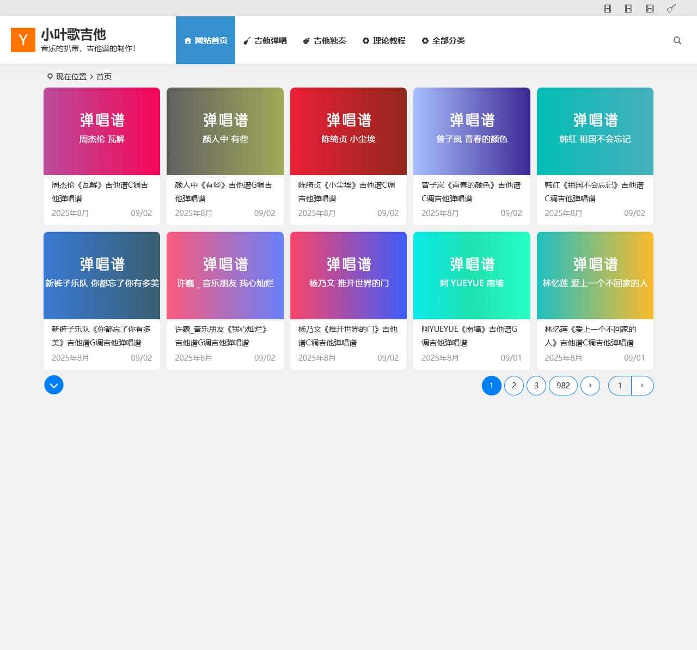Click title link 颜人中《有些》吉他谱G调

(223, 191)
